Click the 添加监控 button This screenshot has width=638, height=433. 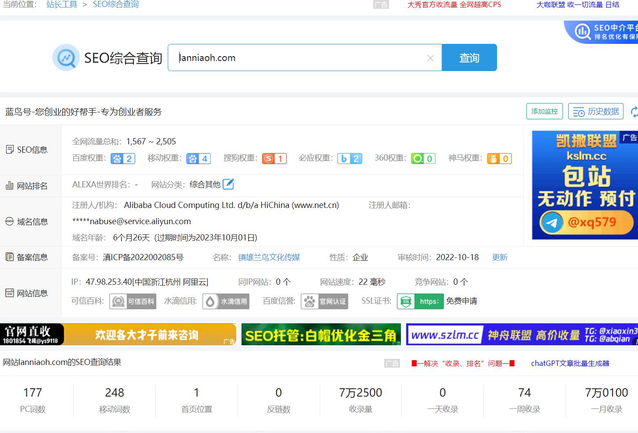tap(544, 111)
